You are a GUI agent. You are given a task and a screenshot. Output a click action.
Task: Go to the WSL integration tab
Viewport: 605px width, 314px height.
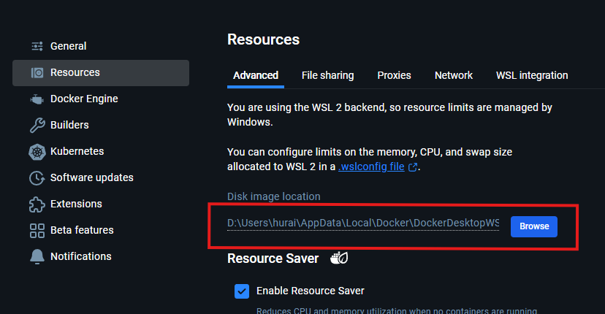point(532,76)
